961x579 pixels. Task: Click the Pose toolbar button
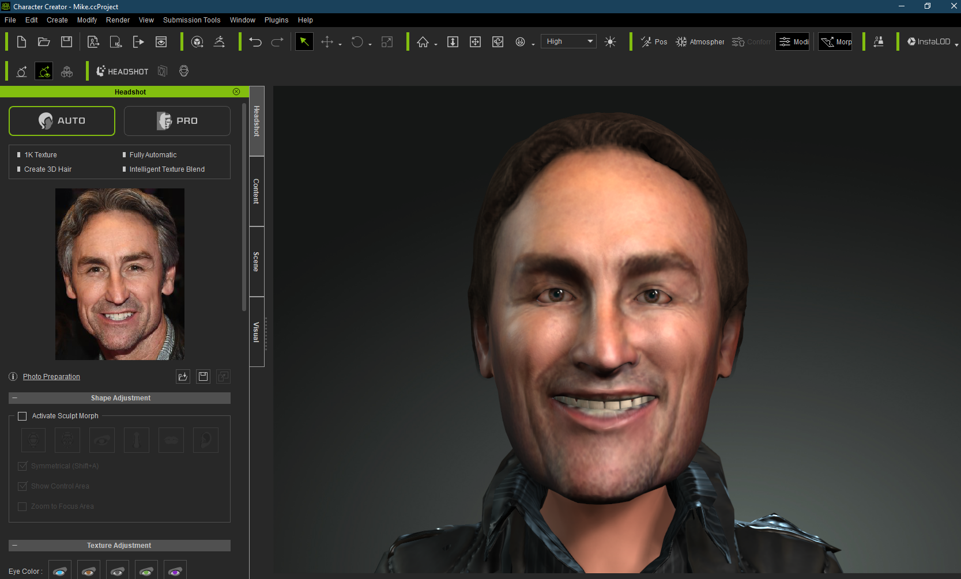coord(654,42)
